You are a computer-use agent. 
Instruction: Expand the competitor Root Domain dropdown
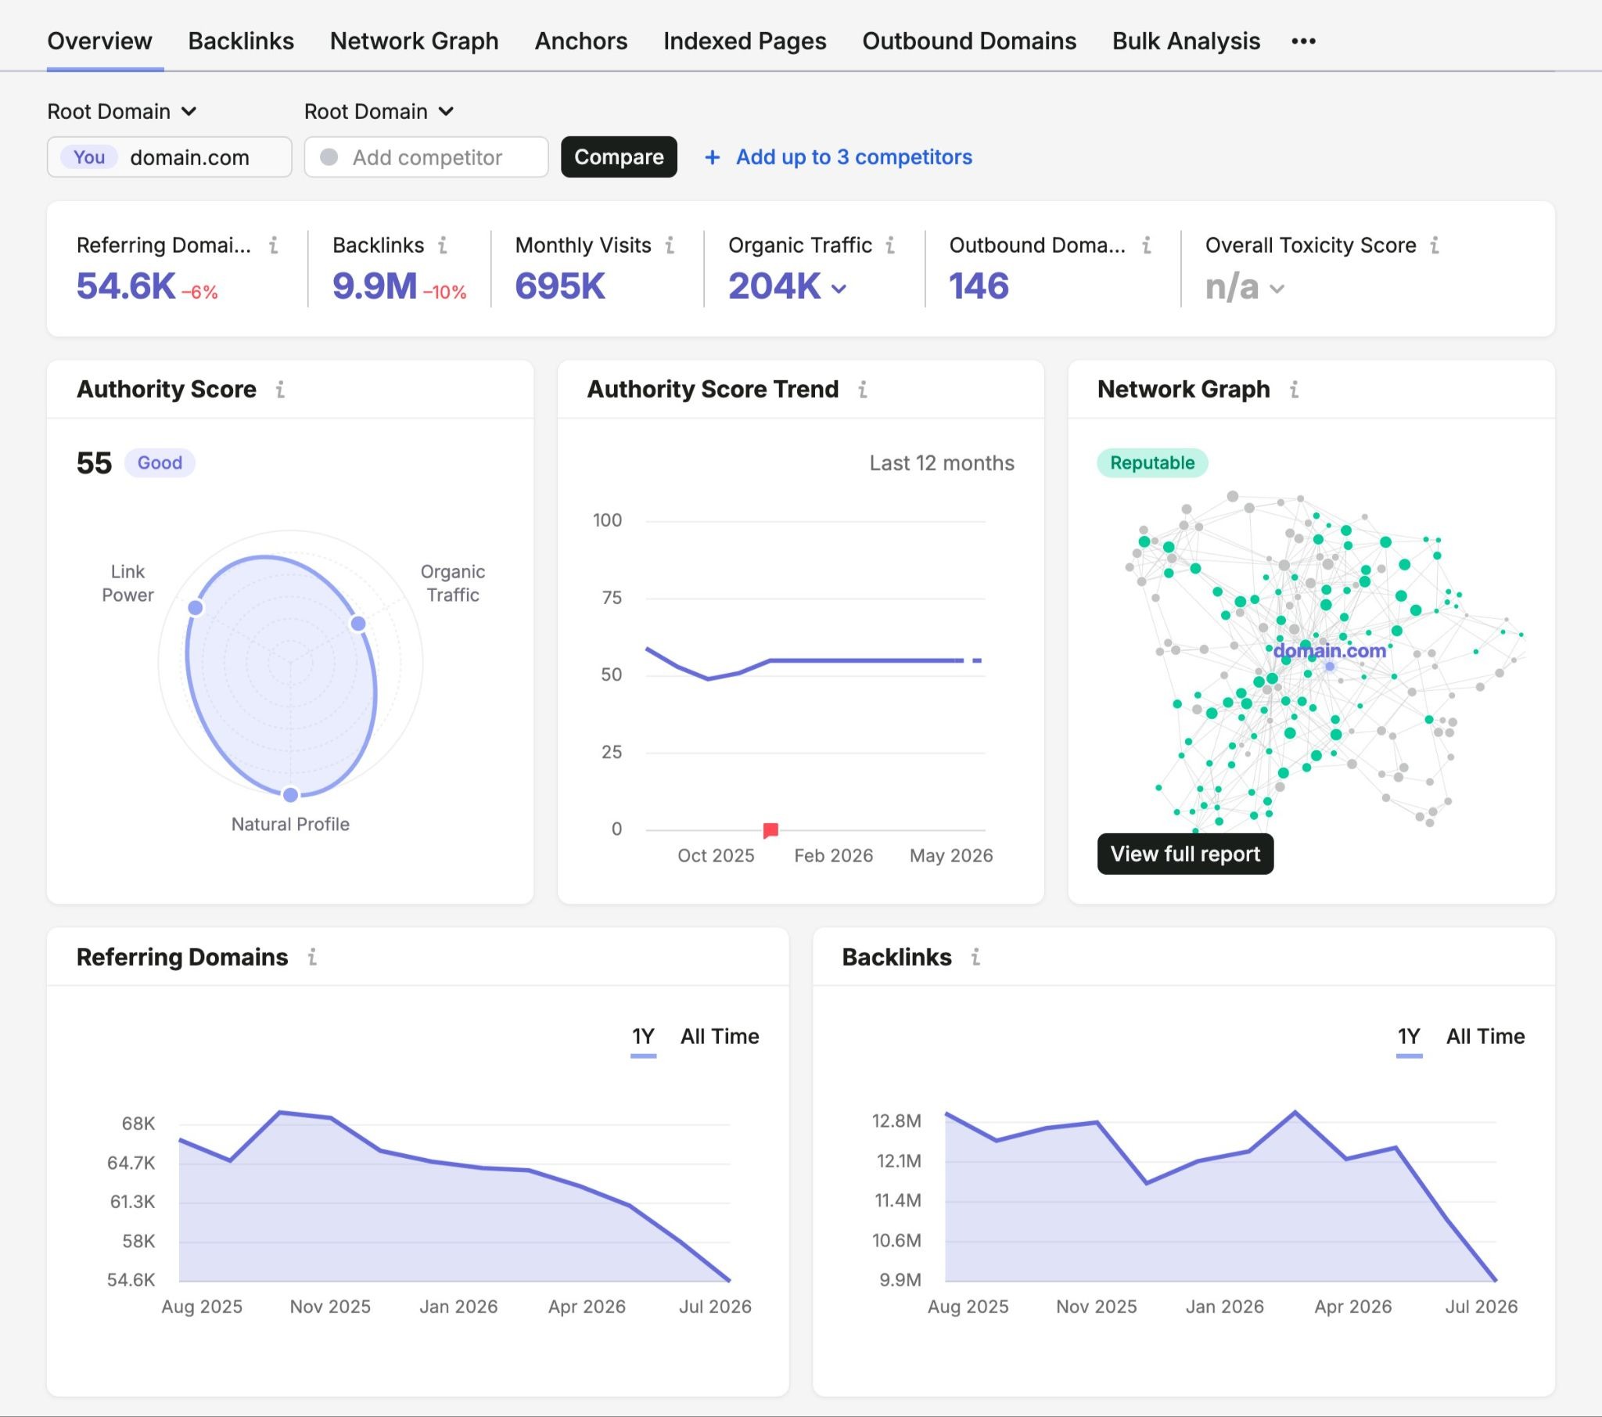click(379, 111)
